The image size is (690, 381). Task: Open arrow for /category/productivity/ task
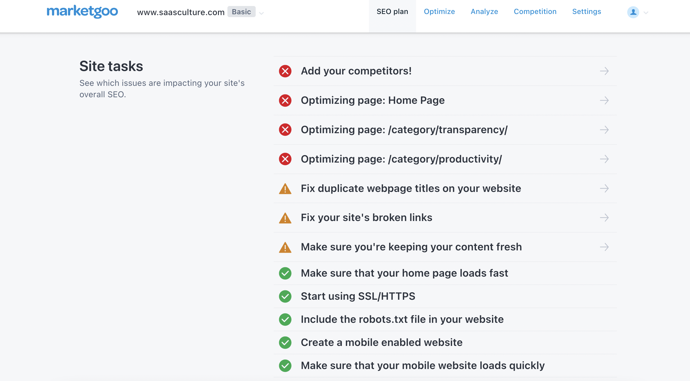coord(604,159)
